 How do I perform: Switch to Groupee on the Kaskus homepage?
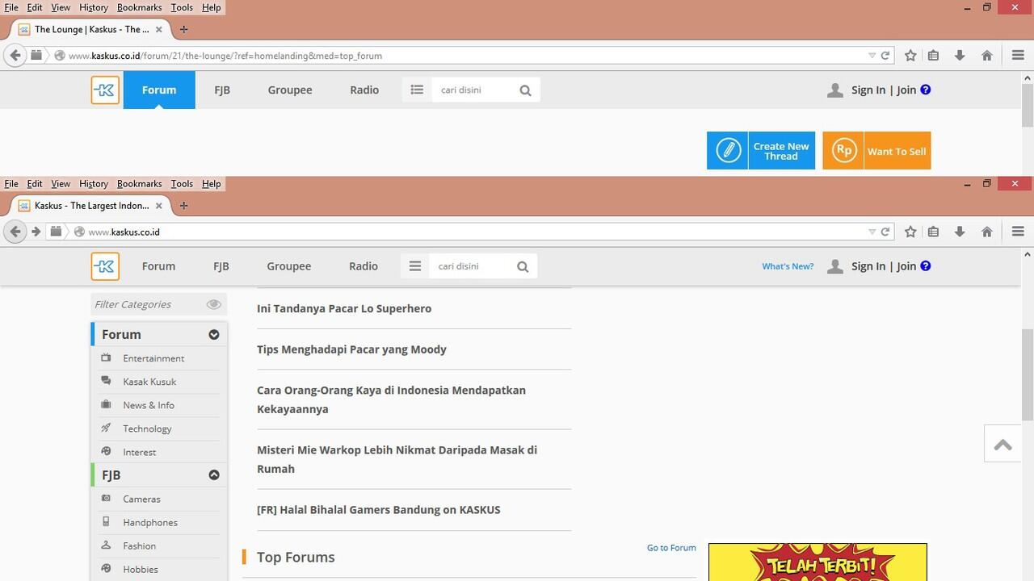pos(289,266)
